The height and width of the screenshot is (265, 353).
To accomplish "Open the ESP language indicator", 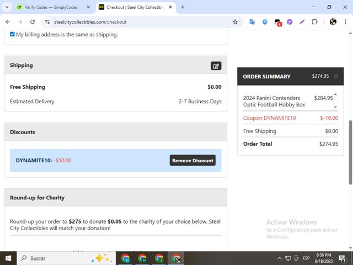I will [x=306, y=258].
